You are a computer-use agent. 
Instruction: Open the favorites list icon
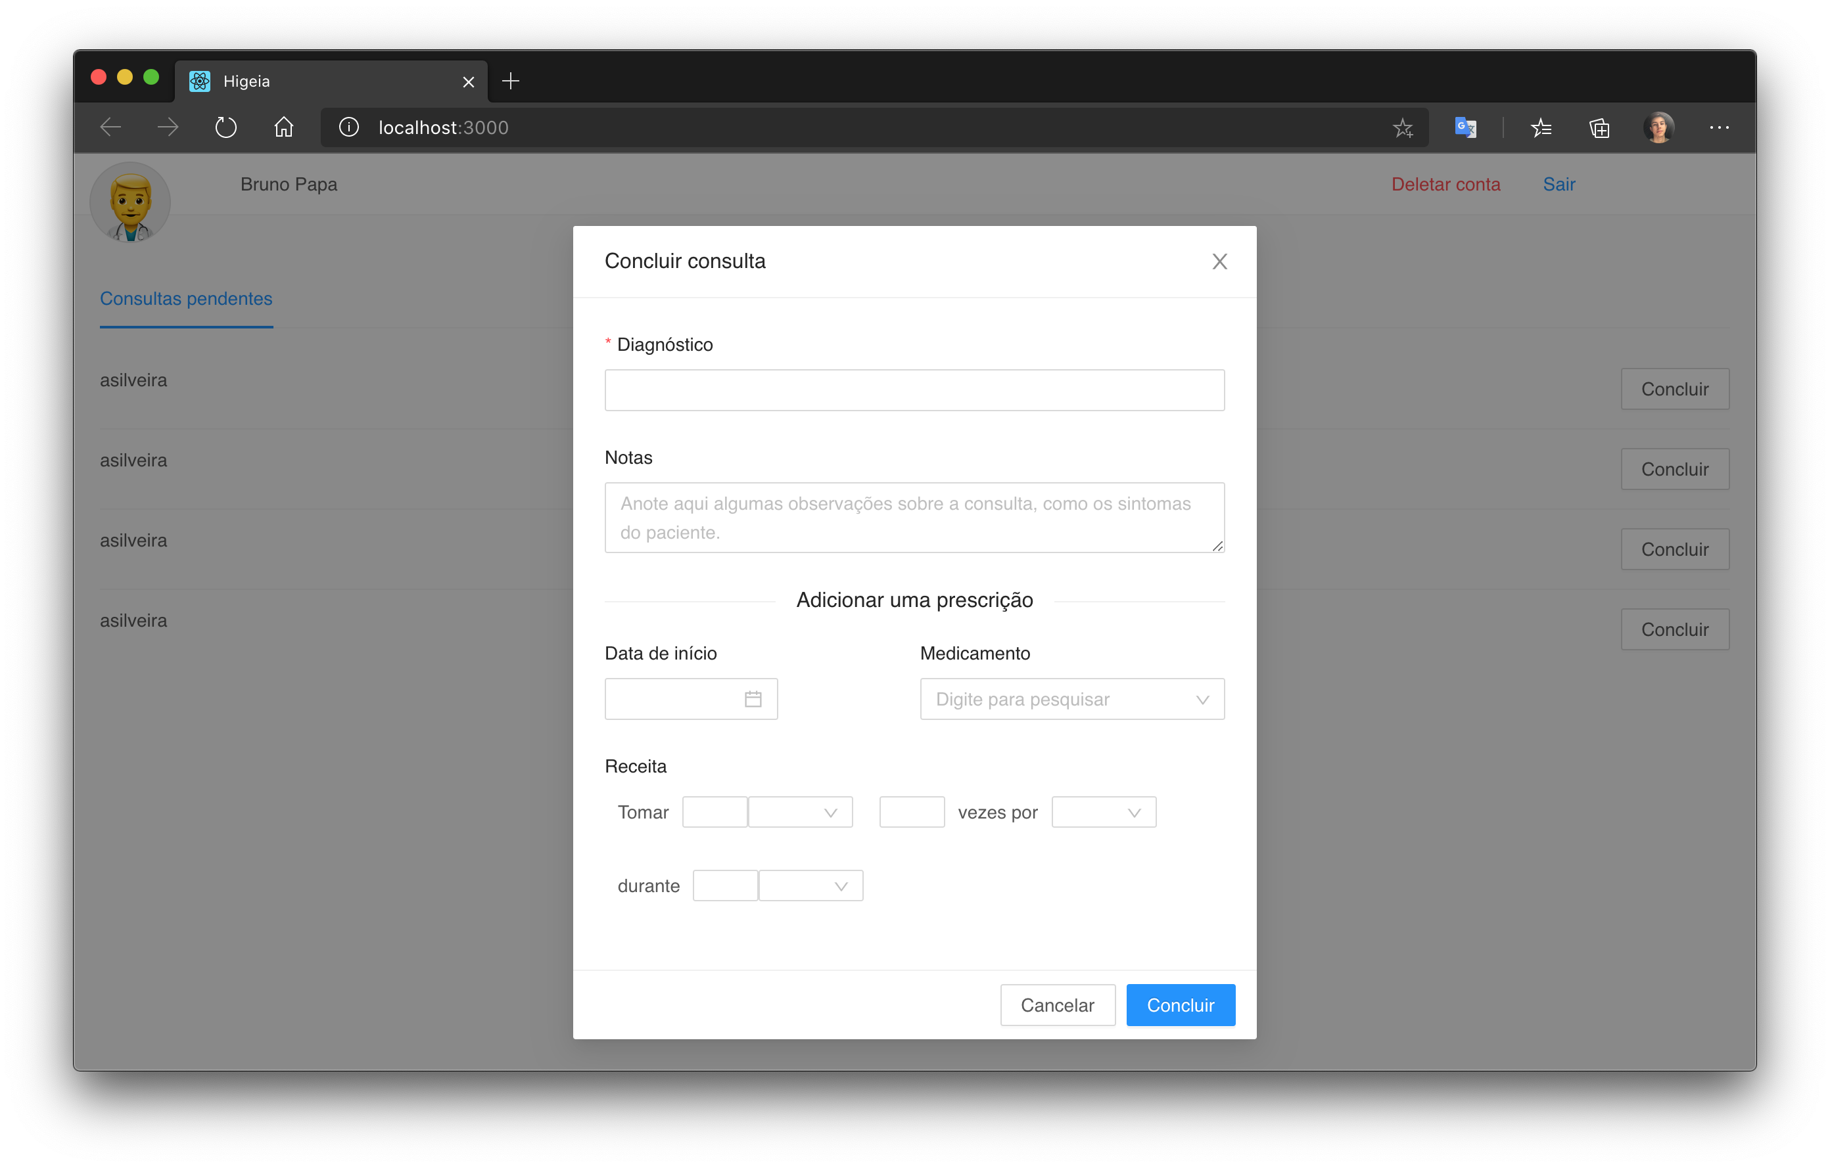tap(1541, 127)
